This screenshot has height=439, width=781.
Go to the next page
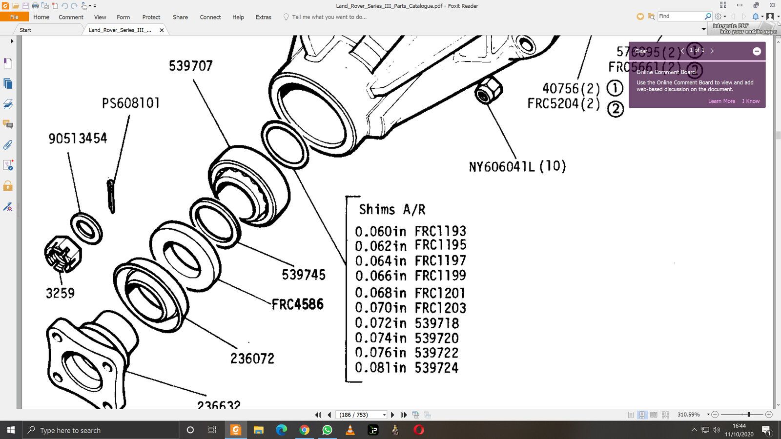pos(392,415)
